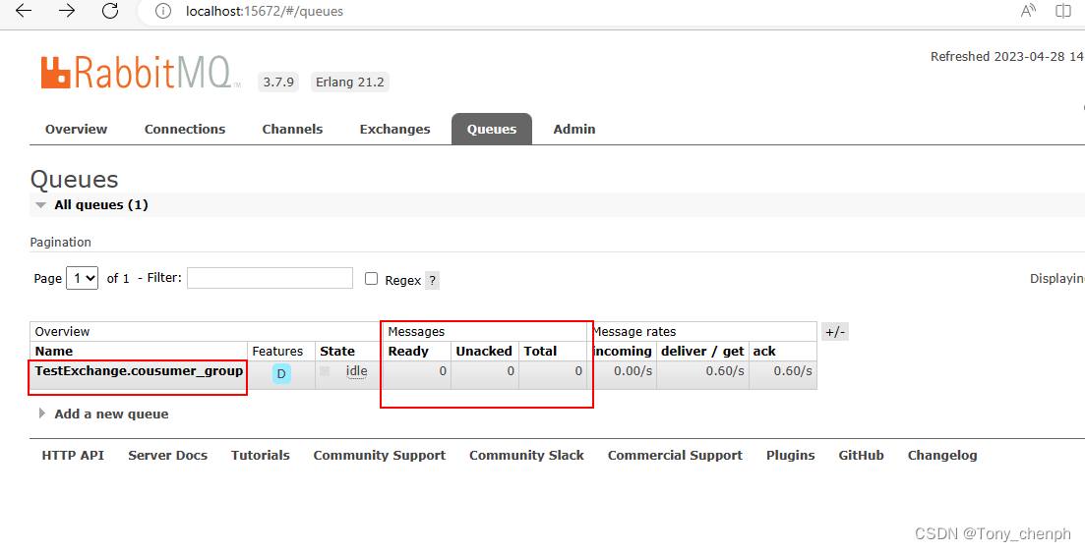Viewport: 1085px width, 552px height.
Task: Open the Commercial Support link
Action: [676, 456]
